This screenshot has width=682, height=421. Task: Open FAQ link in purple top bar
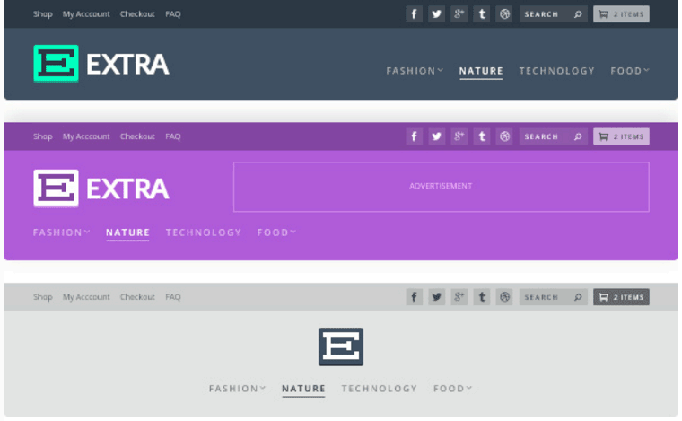tap(172, 136)
